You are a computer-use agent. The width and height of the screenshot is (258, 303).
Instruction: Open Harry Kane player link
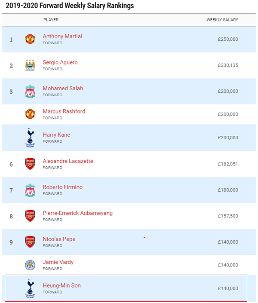[x=56, y=135]
